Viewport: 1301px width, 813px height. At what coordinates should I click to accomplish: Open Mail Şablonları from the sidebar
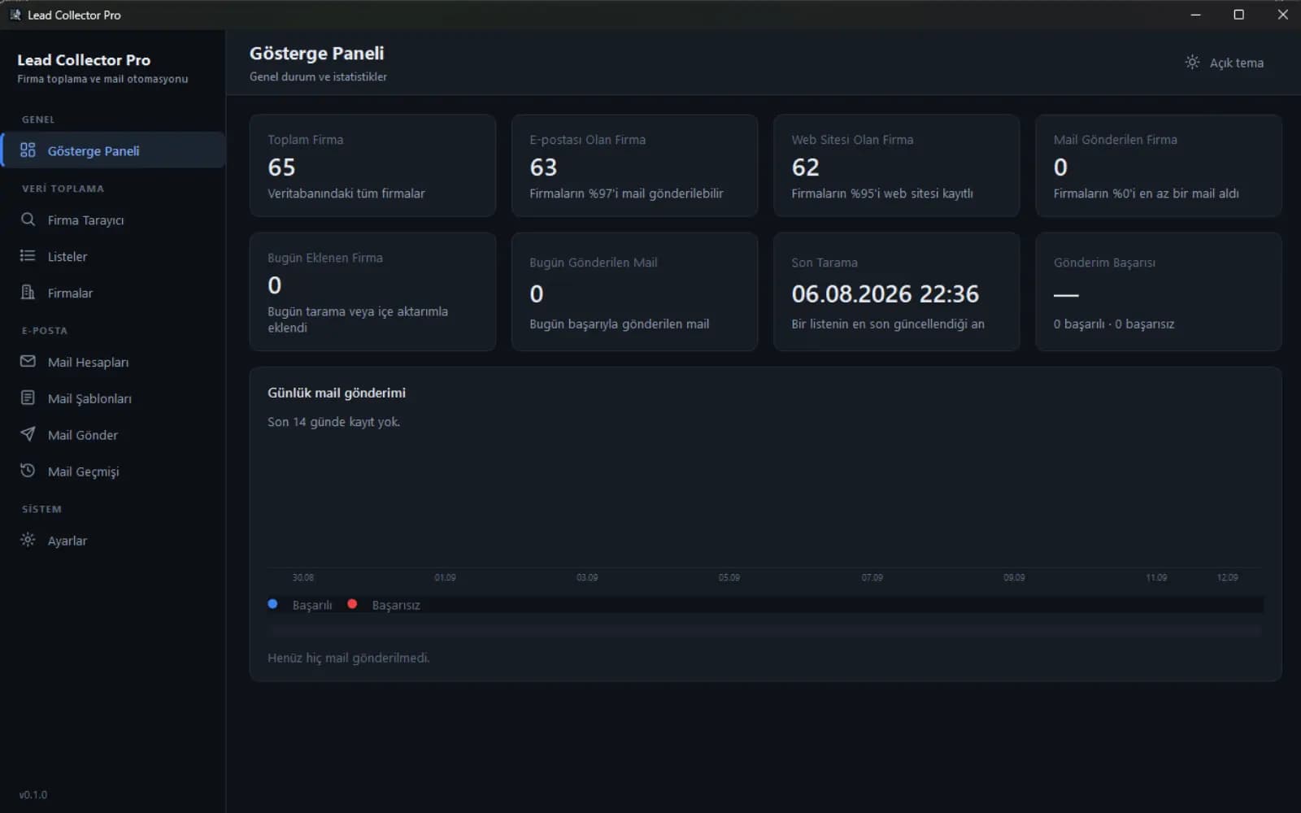click(113, 398)
